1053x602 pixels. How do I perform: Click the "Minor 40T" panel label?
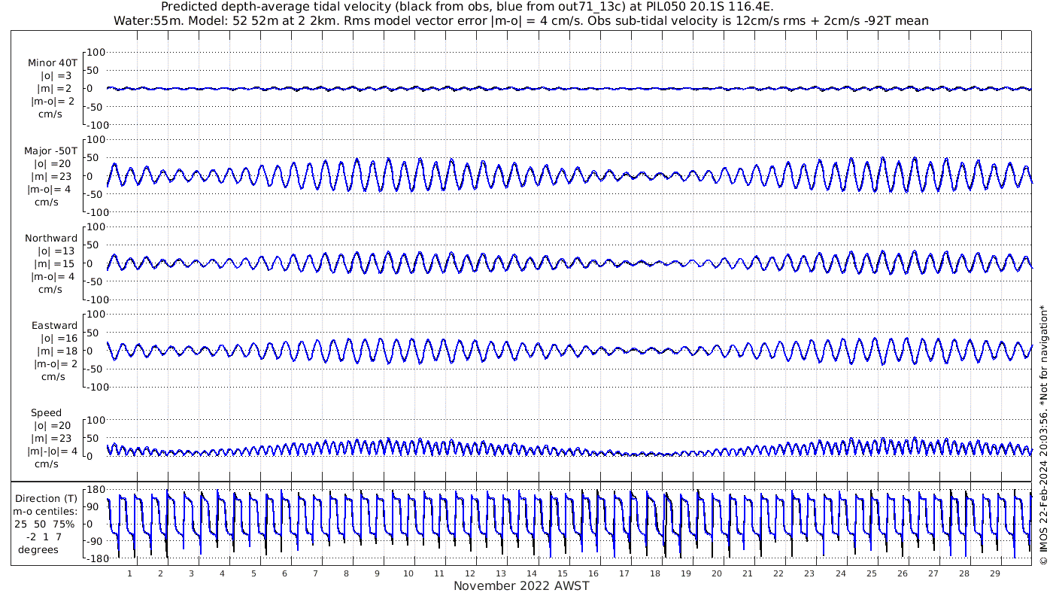52,63
